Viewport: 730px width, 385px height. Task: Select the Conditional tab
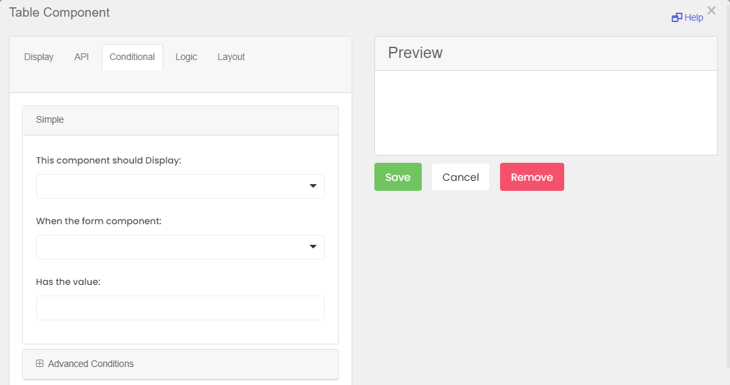(x=132, y=57)
